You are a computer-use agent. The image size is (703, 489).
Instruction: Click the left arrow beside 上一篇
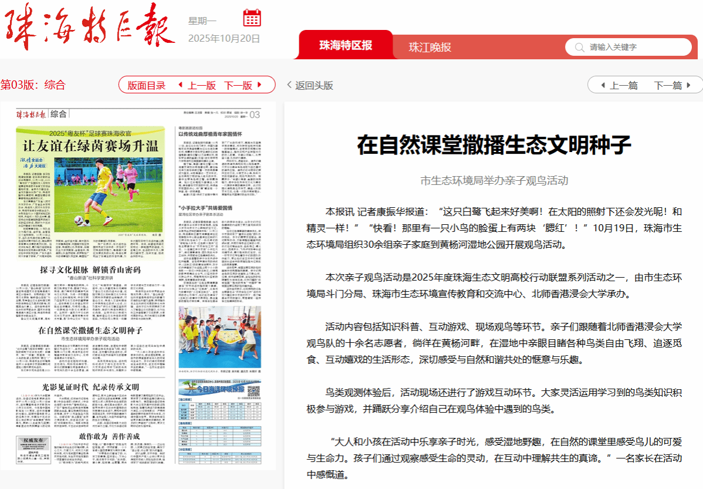[603, 86]
